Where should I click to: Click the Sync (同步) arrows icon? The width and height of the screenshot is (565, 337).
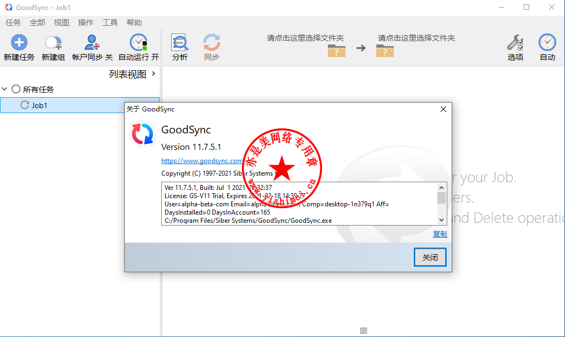211,42
